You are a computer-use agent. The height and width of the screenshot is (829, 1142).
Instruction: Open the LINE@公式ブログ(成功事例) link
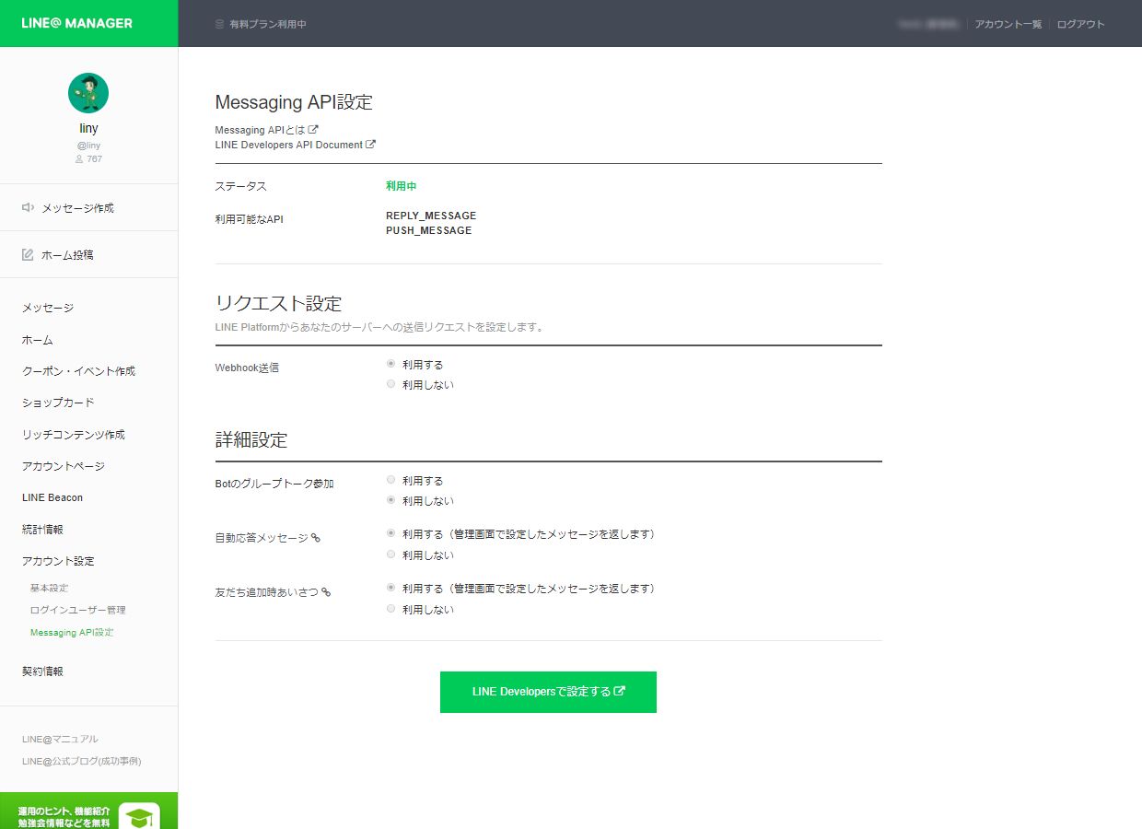(x=82, y=761)
